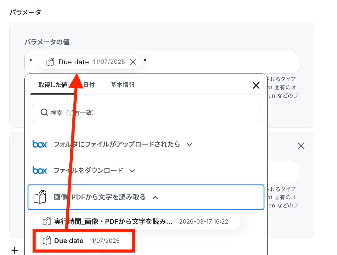
Task: Switch to the 基本情報 tab
Action: click(x=123, y=85)
